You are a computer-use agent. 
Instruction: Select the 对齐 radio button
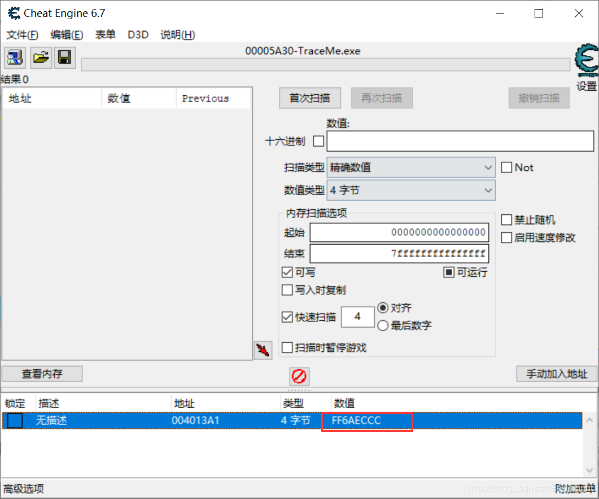(x=383, y=307)
